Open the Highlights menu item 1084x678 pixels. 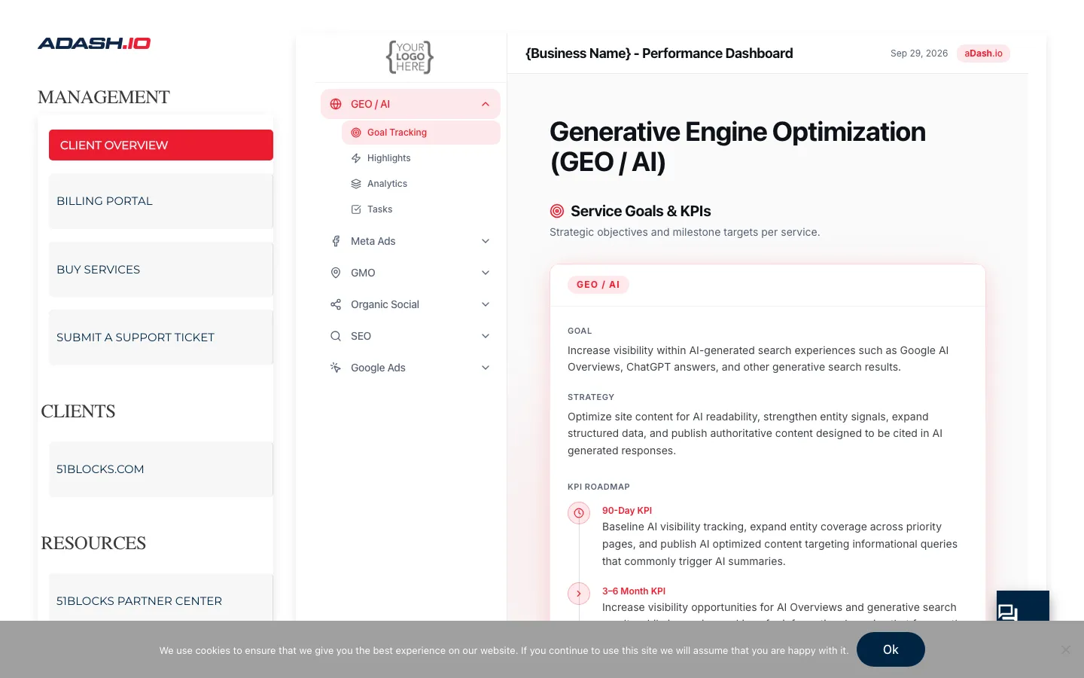point(421,158)
